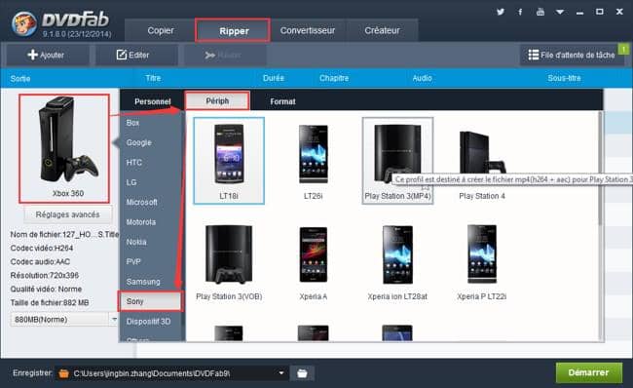
Task: Click the green Démarrer button
Action: tap(588, 372)
